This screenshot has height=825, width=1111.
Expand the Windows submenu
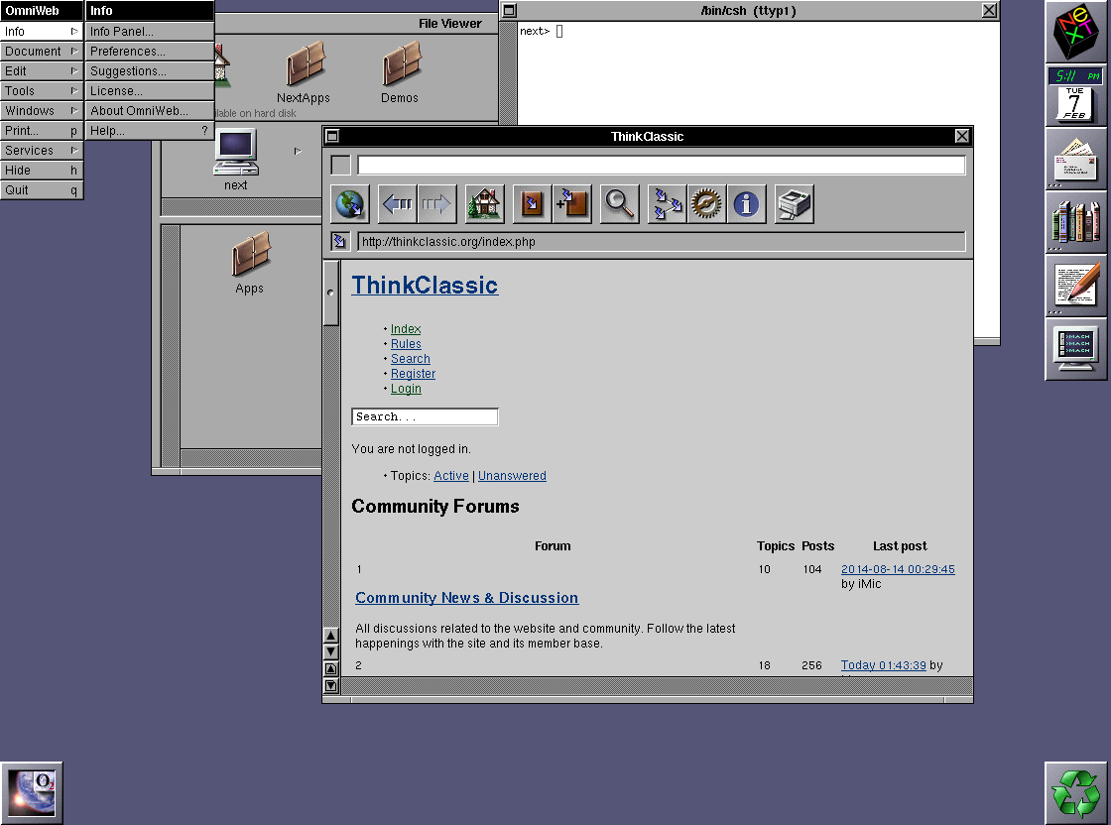(x=42, y=111)
